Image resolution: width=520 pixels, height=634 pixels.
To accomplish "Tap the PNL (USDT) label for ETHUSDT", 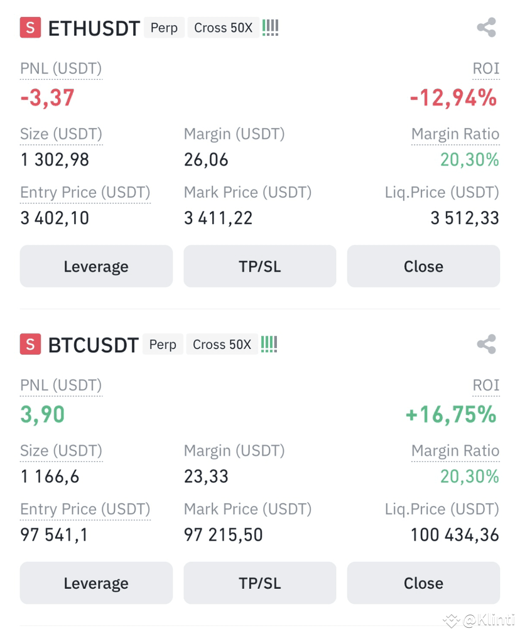I will coord(61,69).
